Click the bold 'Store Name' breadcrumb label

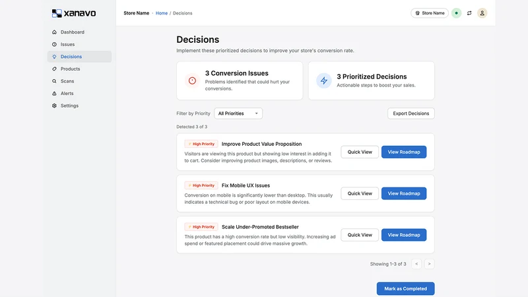click(x=137, y=13)
